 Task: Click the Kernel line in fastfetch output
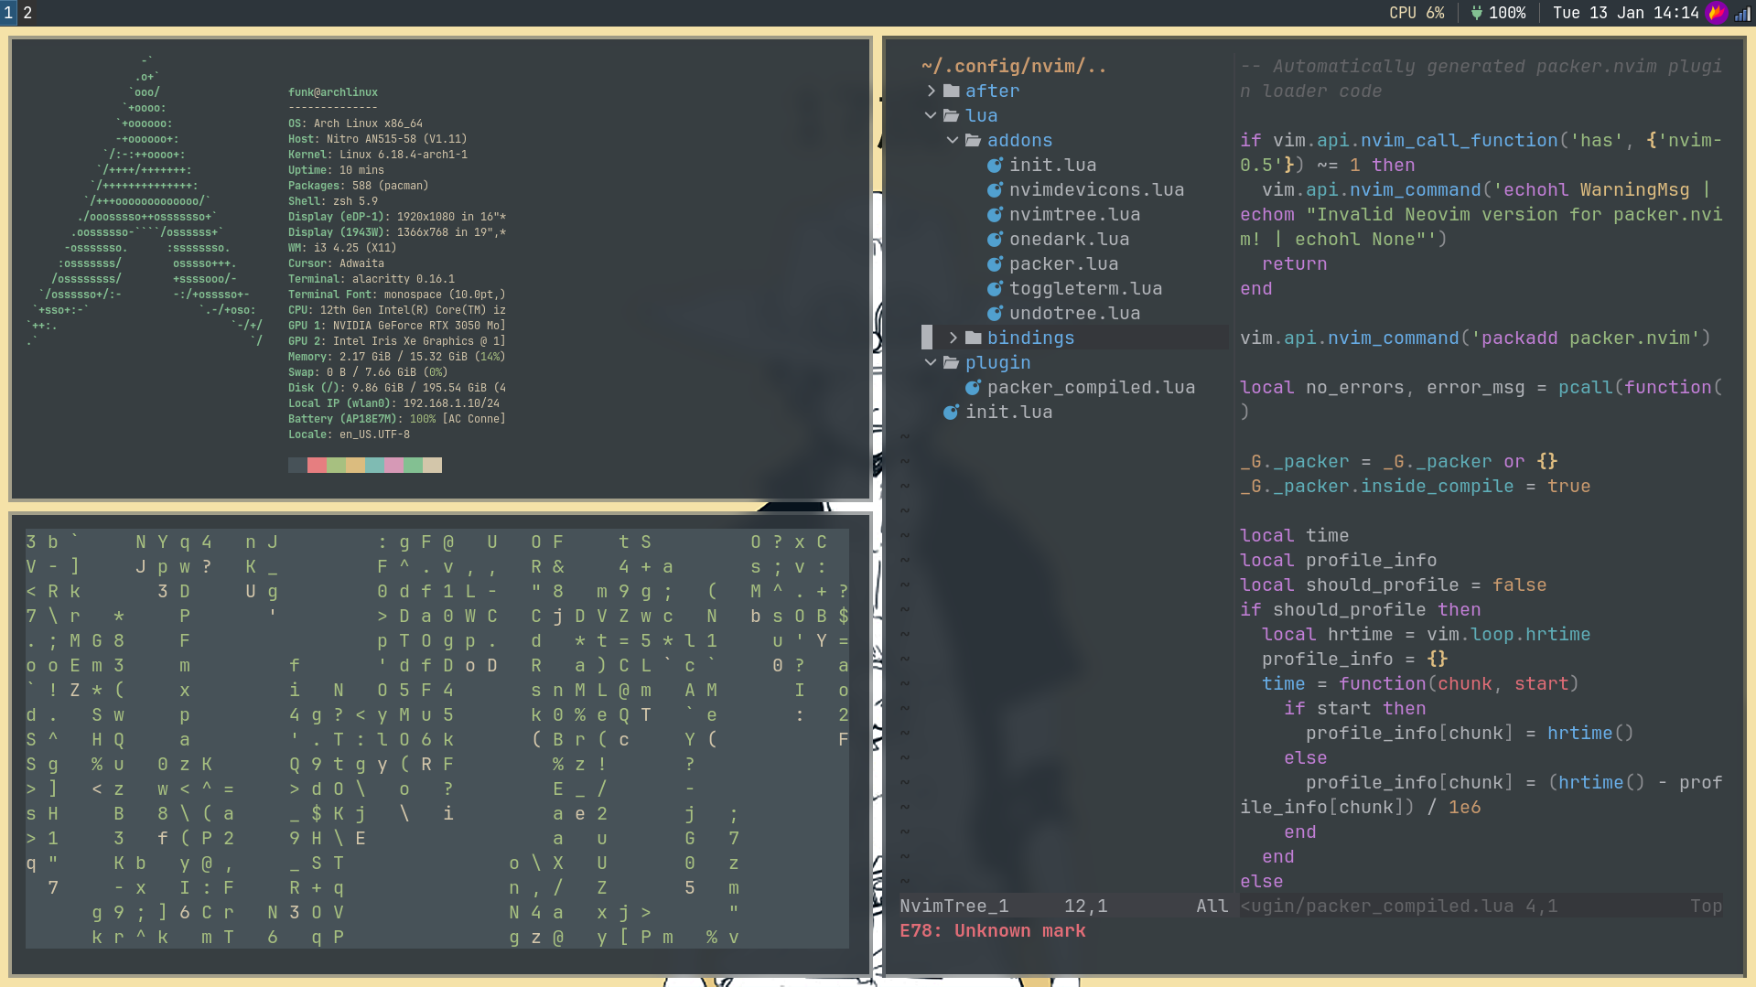[378, 155]
